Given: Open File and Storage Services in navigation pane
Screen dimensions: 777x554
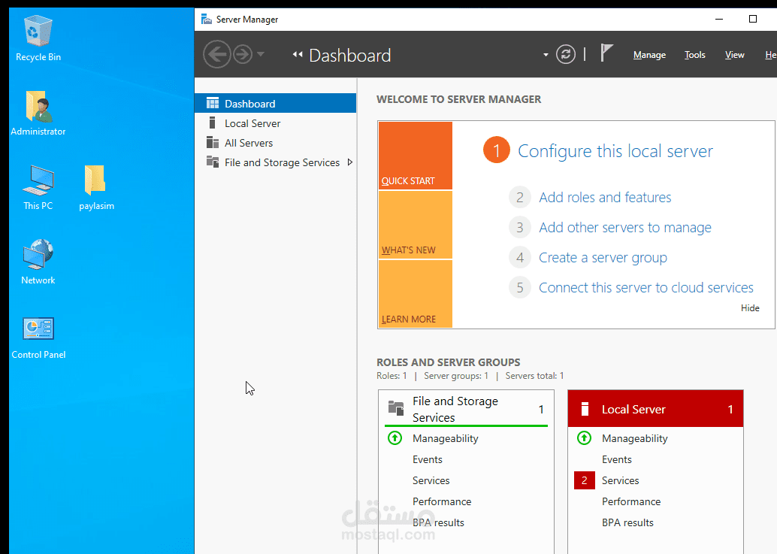Looking at the screenshot, I should [276, 162].
